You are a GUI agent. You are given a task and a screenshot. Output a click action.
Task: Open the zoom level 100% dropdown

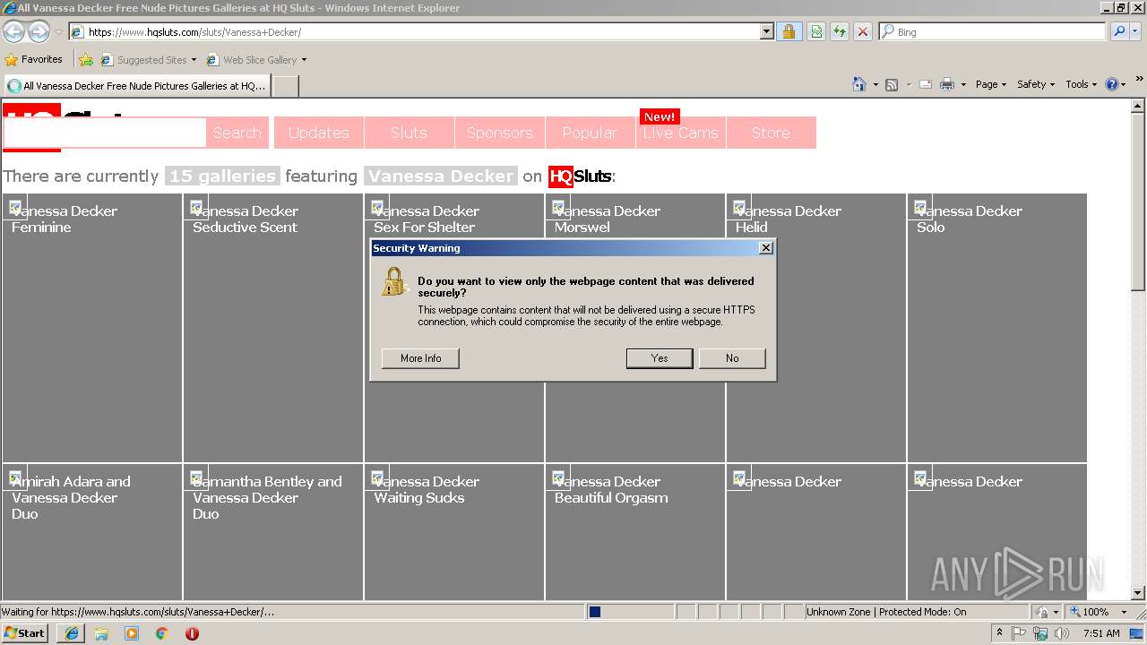(x=1125, y=612)
